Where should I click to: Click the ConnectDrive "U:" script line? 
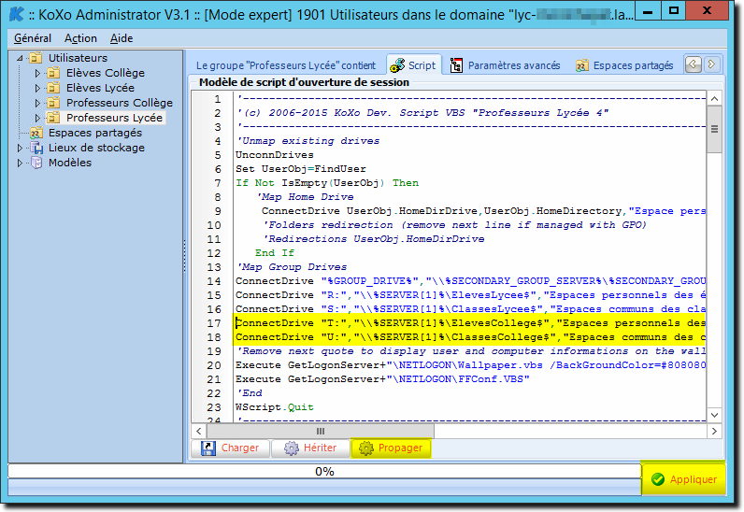[471, 337]
